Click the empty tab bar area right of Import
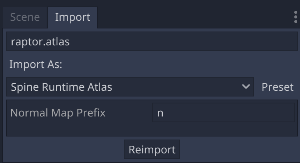Screen dimensions: 300x163 click(x=193, y=17)
